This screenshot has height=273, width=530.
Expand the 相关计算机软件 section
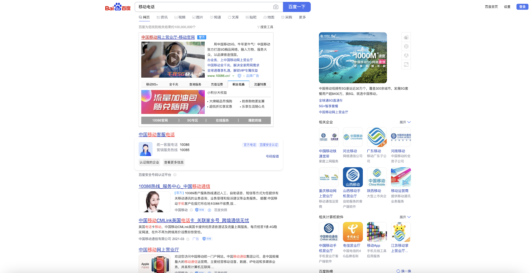tap(405, 217)
